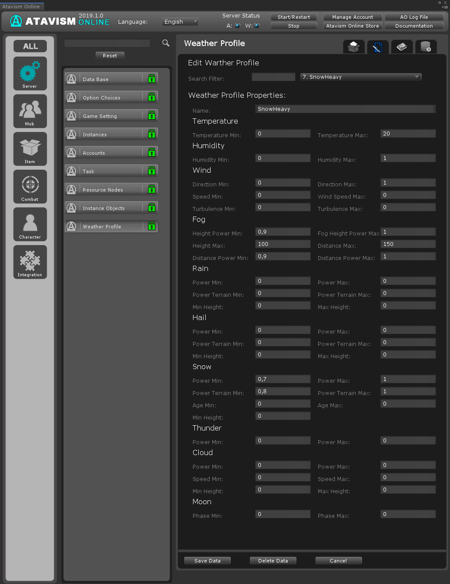
Task: Open the Server category in sidebar
Action: pyautogui.click(x=30, y=73)
